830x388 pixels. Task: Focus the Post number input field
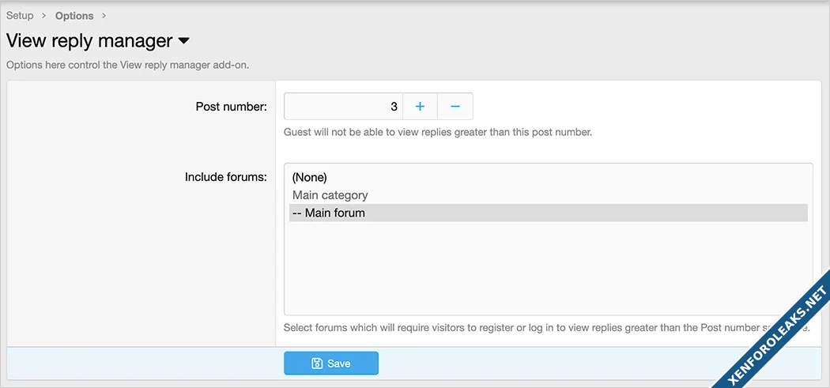[343, 107]
